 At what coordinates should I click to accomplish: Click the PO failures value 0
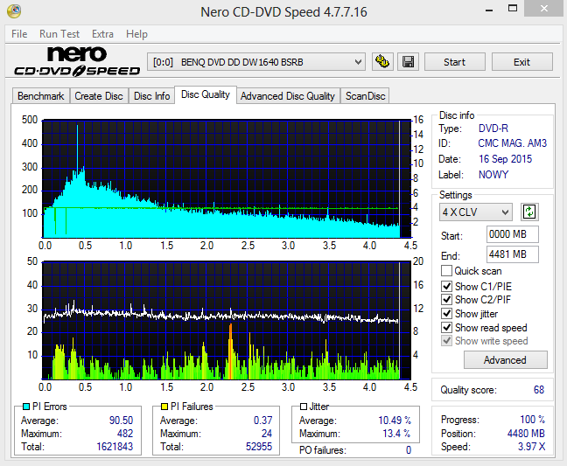tap(409, 449)
